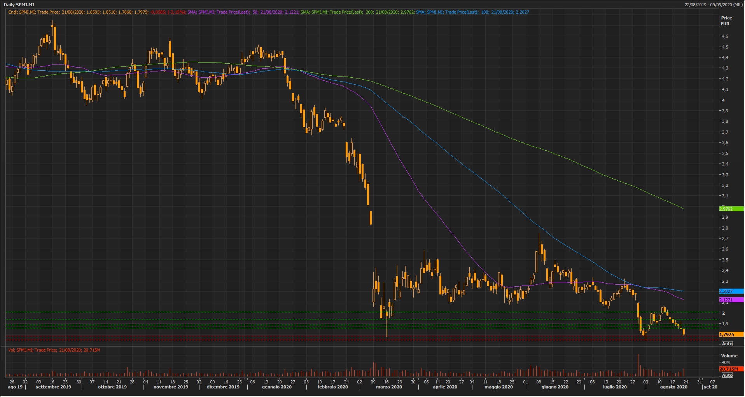Select the green 2,9762 SMA 200 price tag
The image size is (745, 397).
click(x=731, y=209)
